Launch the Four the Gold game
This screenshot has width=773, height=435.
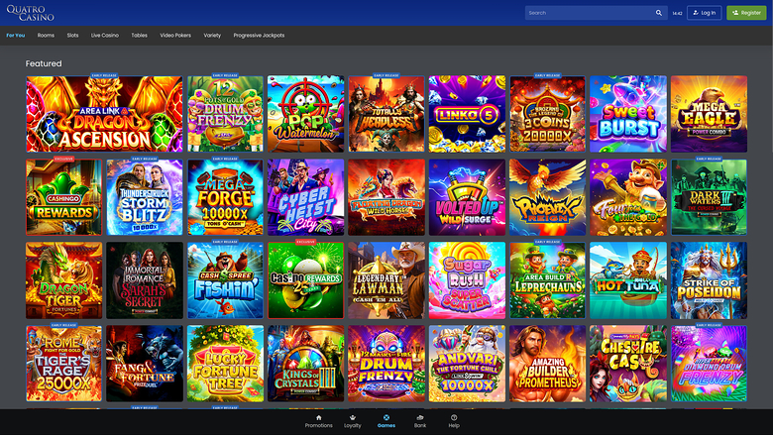point(628,197)
